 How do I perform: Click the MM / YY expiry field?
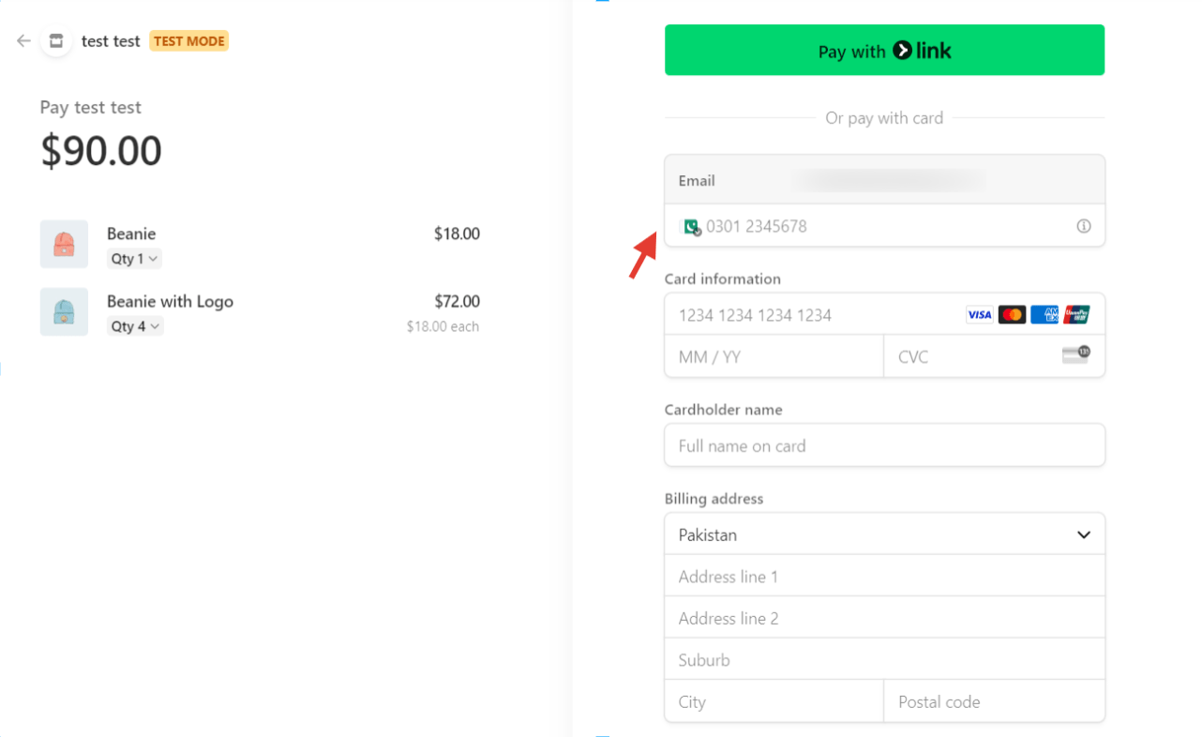coord(774,356)
